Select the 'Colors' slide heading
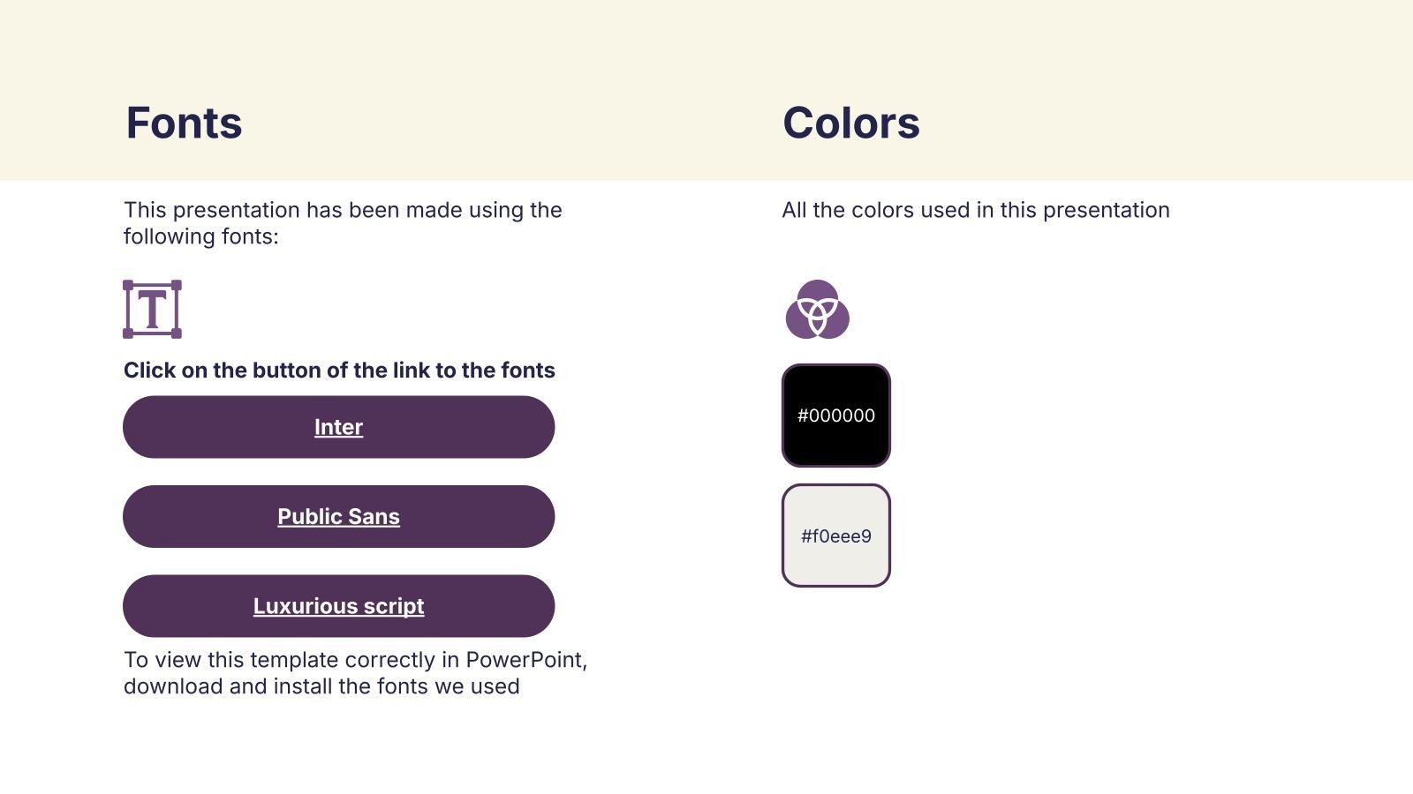This screenshot has height=794, width=1413. [x=850, y=123]
